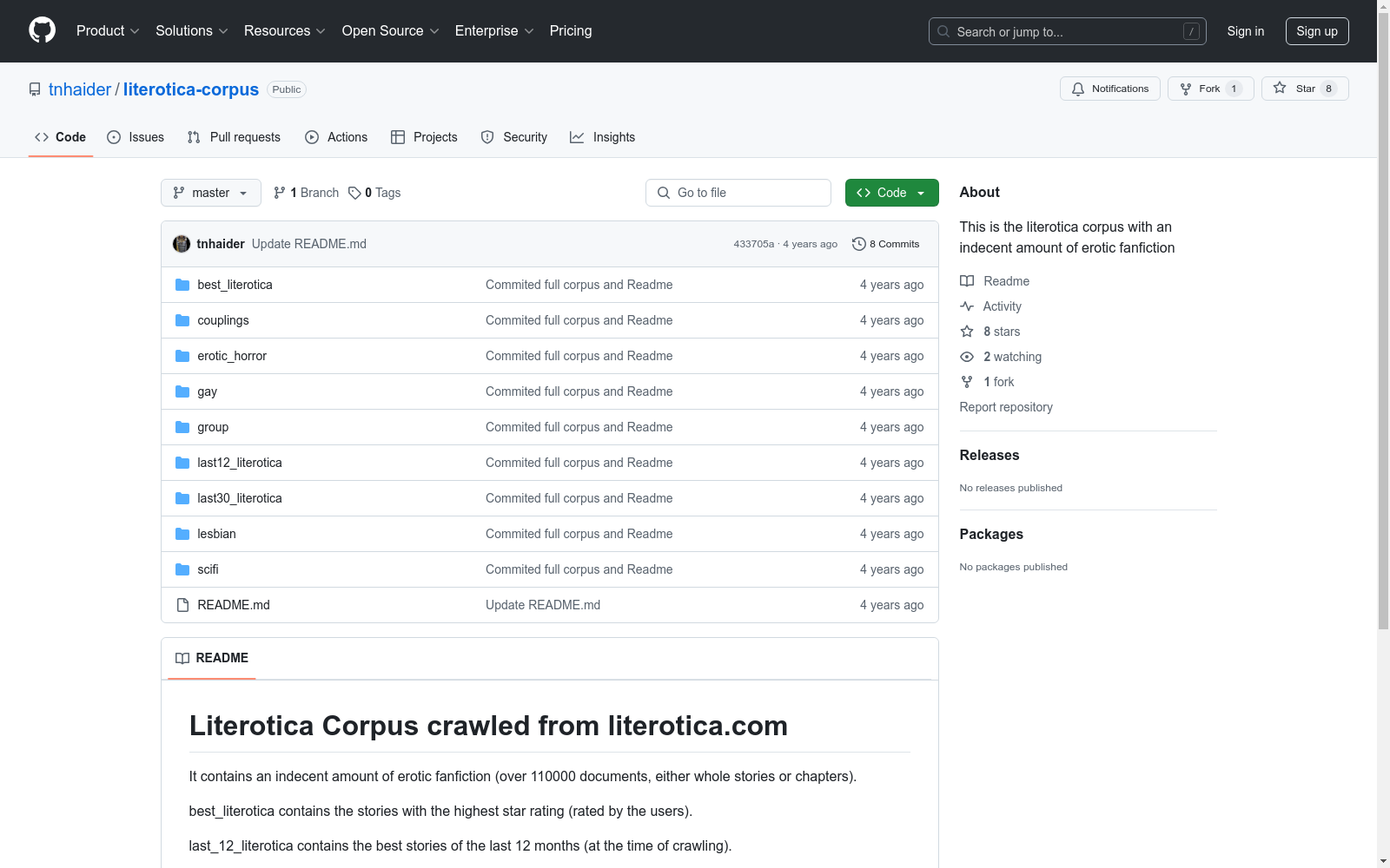Click the scifi folder icon
The image size is (1390, 868).
pos(182,569)
